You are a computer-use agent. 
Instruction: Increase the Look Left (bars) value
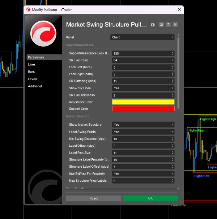(173, 66)
